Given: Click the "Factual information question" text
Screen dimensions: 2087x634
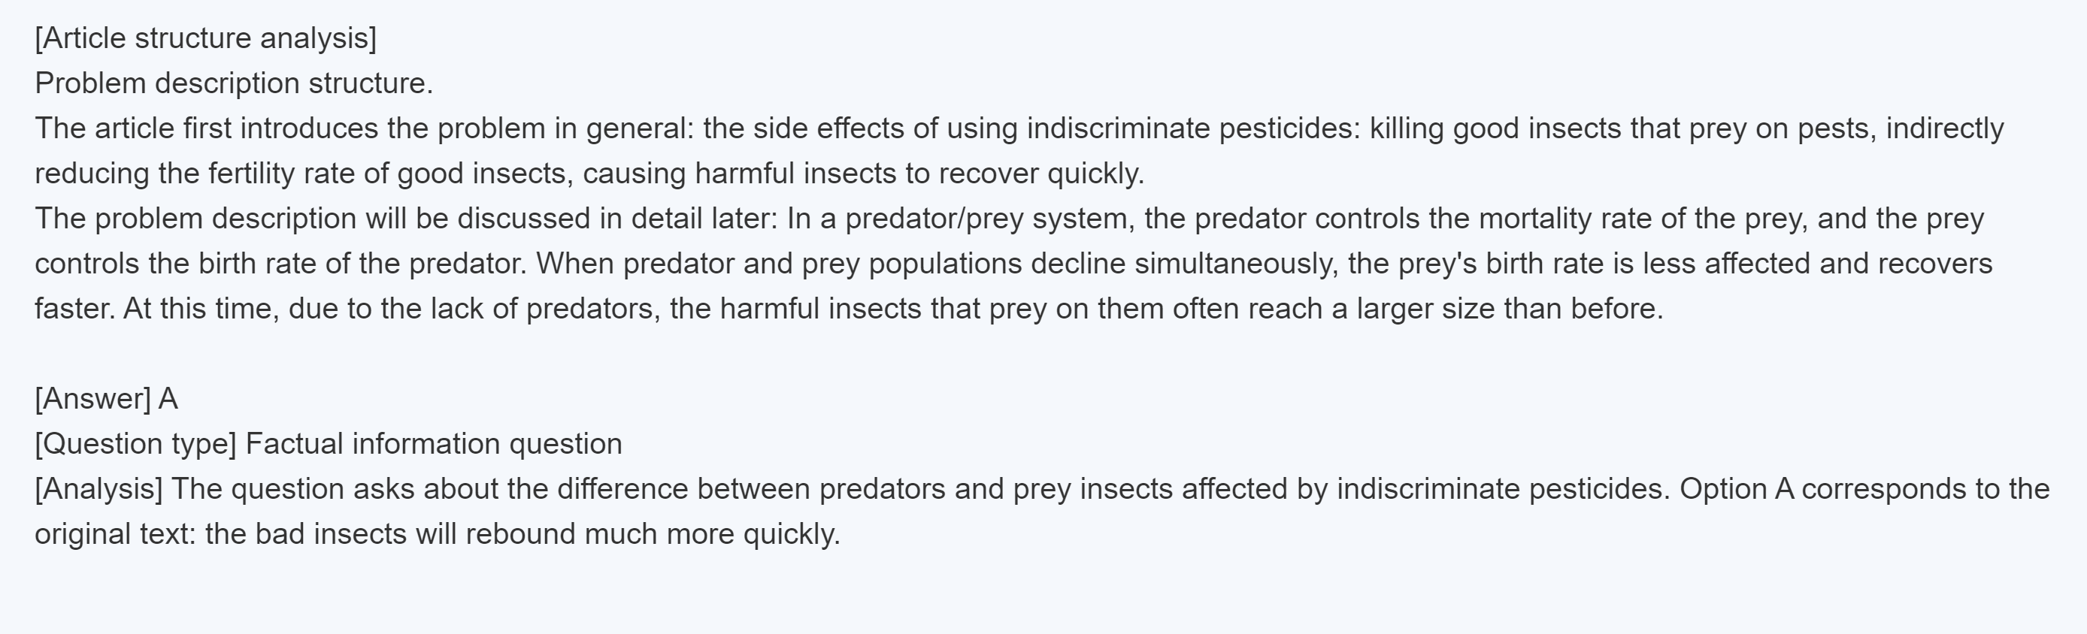Looking at the screenshot, I should pyautogui.click(x=434, y=444).
